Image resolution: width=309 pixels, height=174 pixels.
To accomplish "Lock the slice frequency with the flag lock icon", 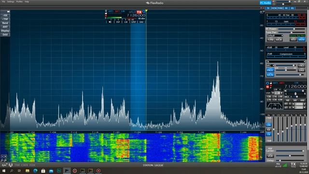I will tap(106, 14).
